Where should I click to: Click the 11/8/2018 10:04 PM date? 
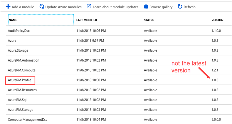91,119
